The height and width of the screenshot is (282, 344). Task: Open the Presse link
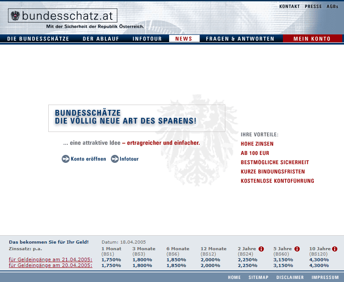pos(313,7)
